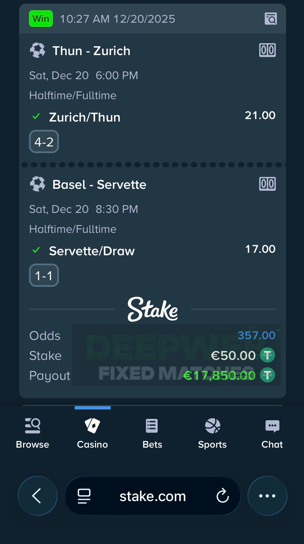
Task: Click the bet slip search icon next to Win
Action: 271,19
